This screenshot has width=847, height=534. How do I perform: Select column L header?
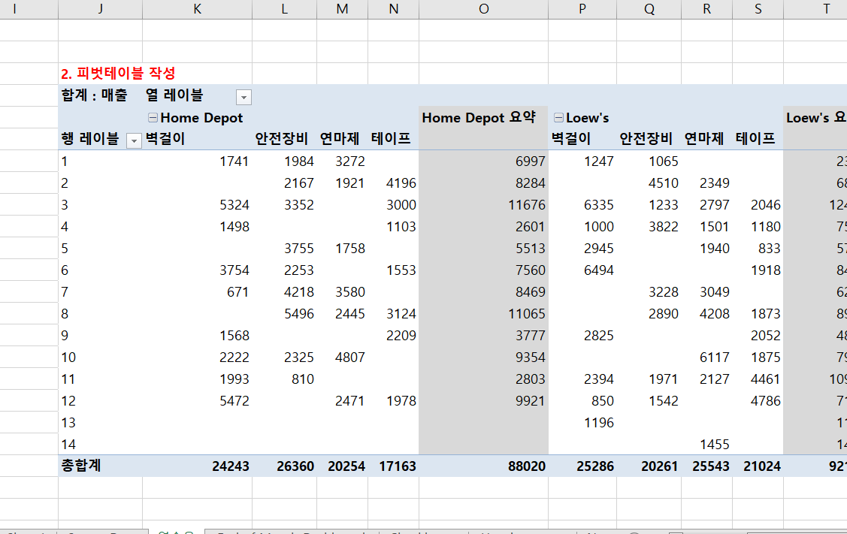[x=285, y=9]
